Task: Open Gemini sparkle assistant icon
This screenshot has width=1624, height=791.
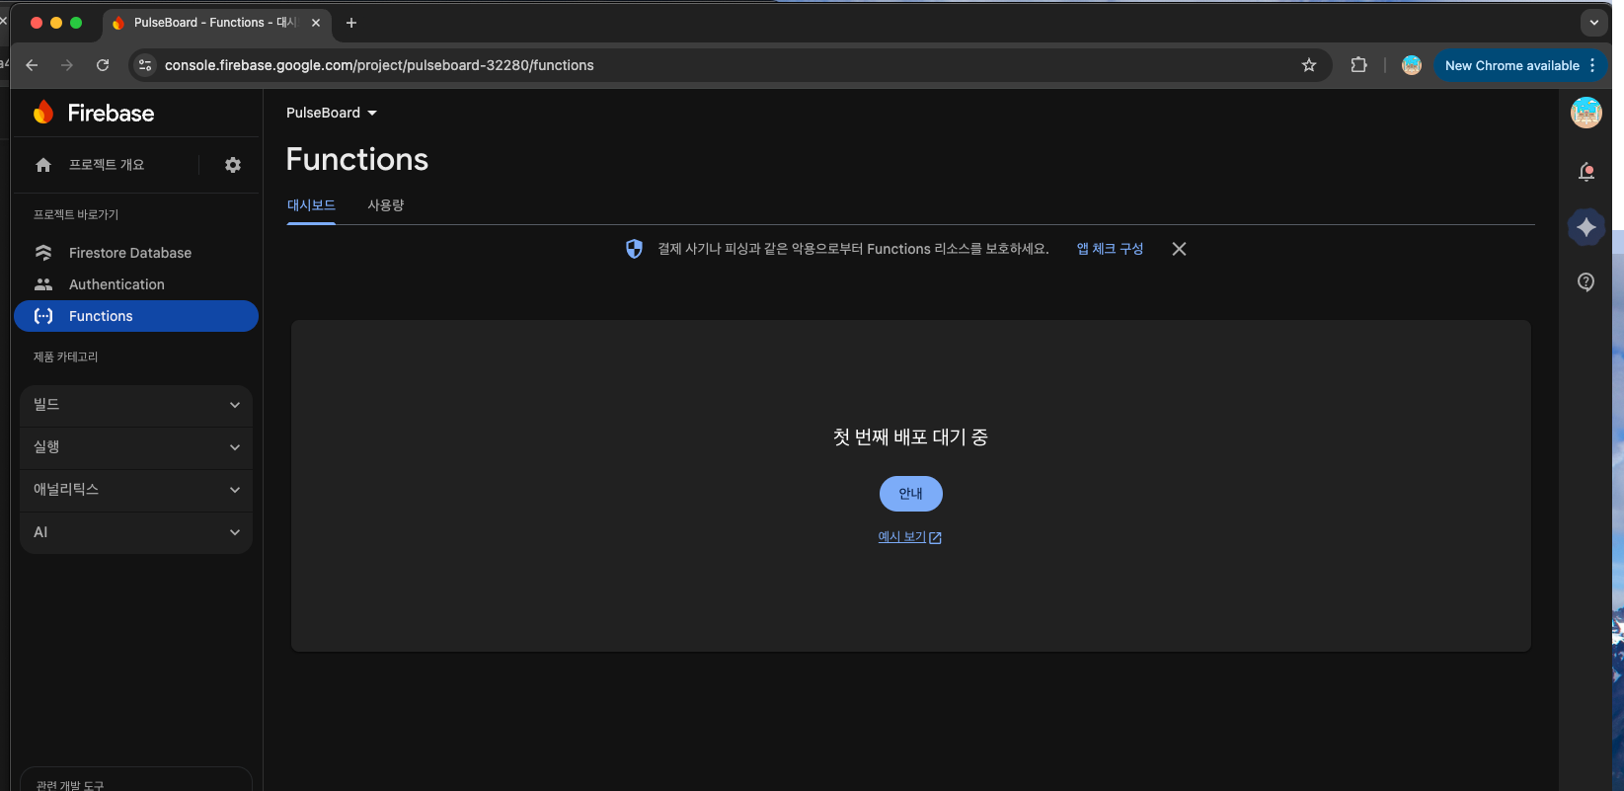Action: coord(1586,227)
